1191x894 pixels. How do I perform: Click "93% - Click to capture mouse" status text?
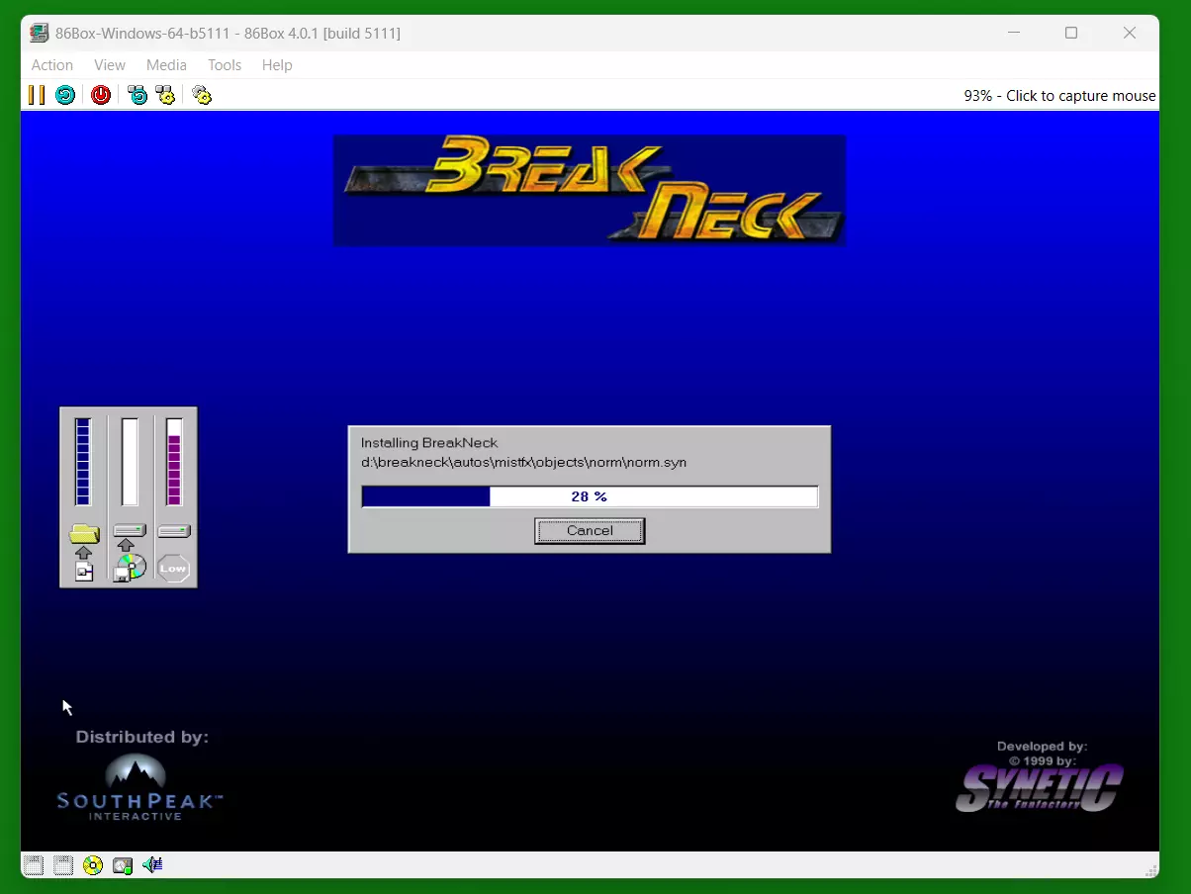point(1059,96)
